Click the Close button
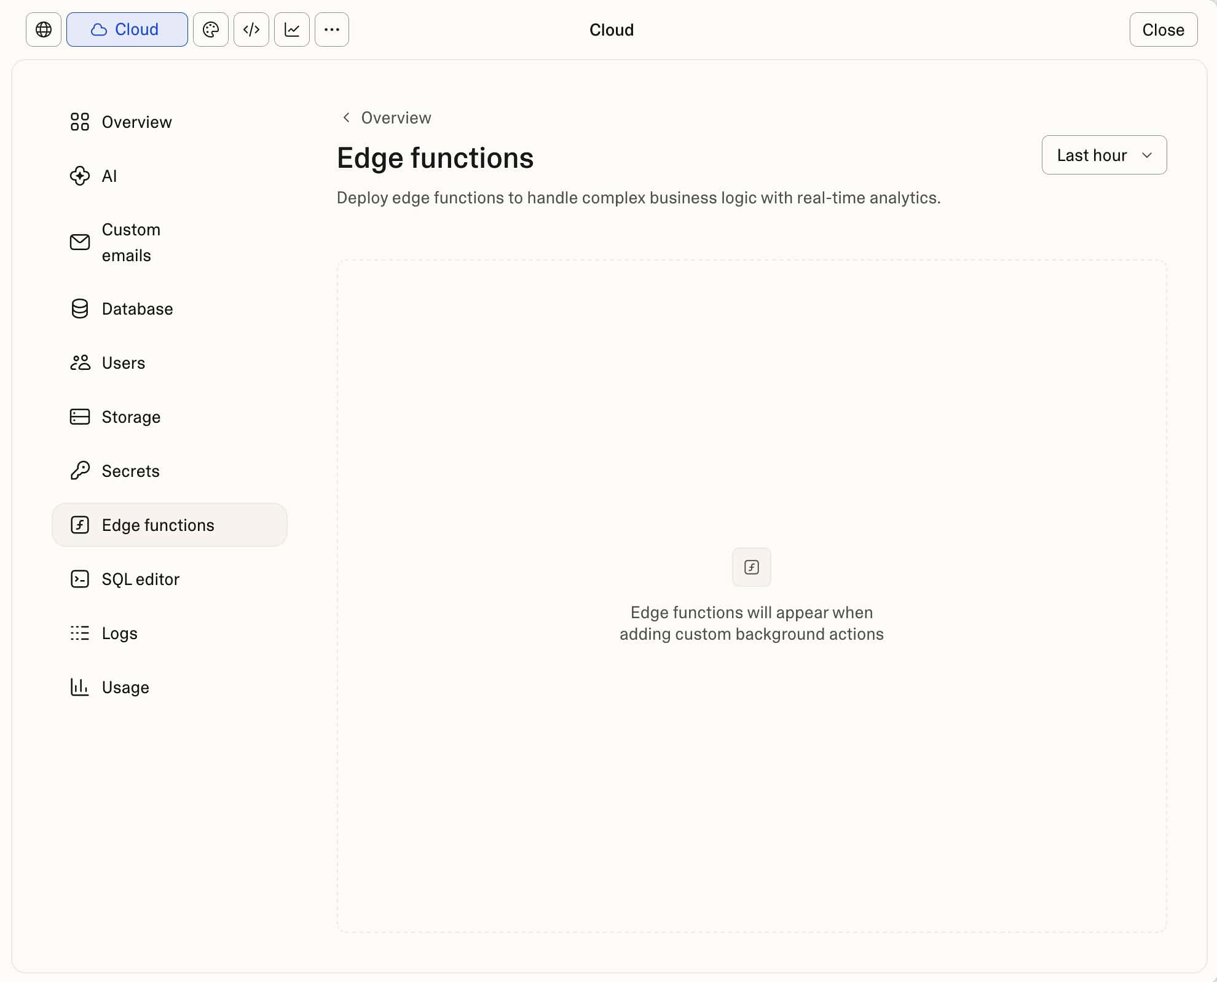The image size is (1217, 982). [x=1162, y=29]
